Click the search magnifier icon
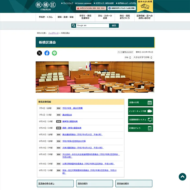190x190 pixels. (74, 26)
